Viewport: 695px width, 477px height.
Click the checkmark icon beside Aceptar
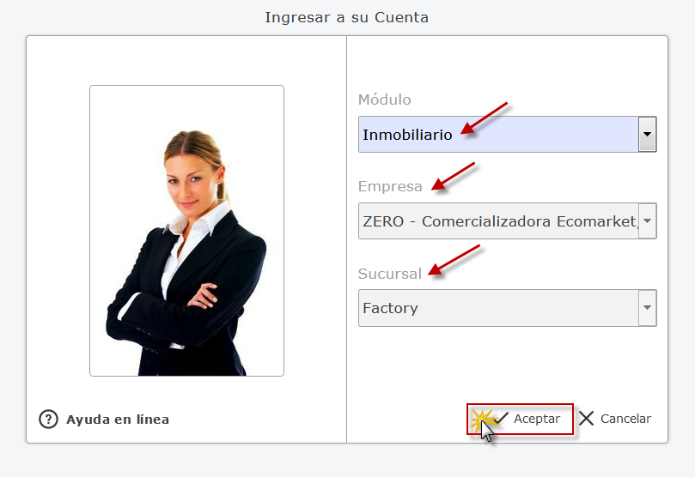[x=502, y=418]
